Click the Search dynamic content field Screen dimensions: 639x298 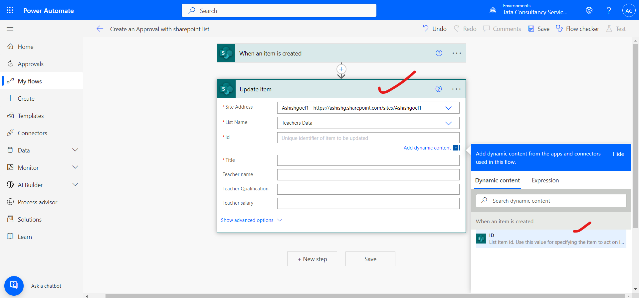pos(556,201)
